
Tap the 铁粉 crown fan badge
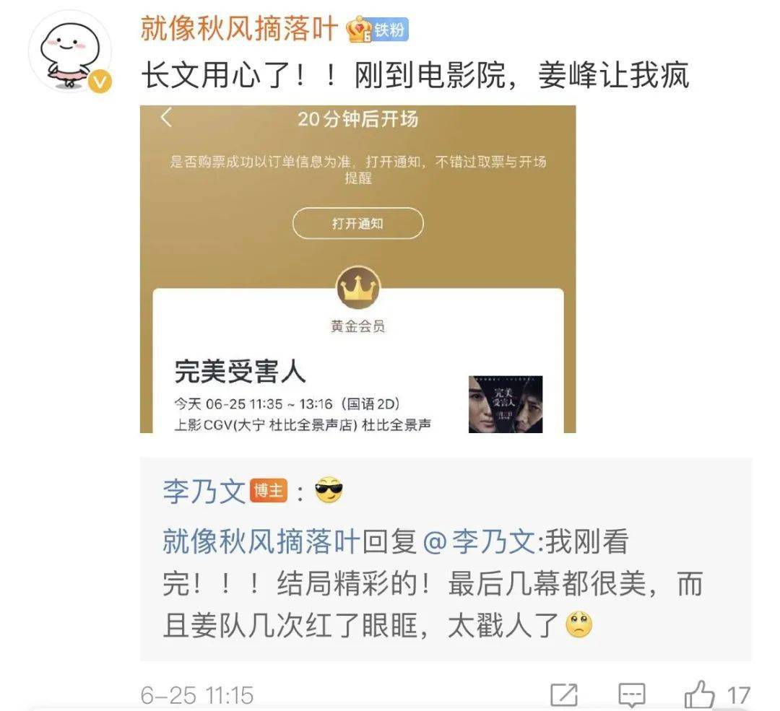378,30
